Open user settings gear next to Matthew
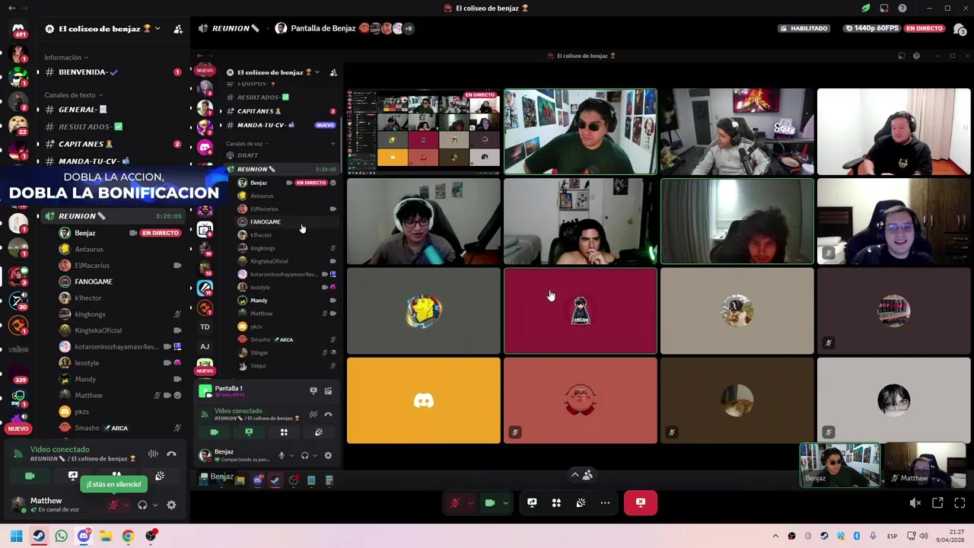Viewport: 974px width, 548px height. pos(171,505)
